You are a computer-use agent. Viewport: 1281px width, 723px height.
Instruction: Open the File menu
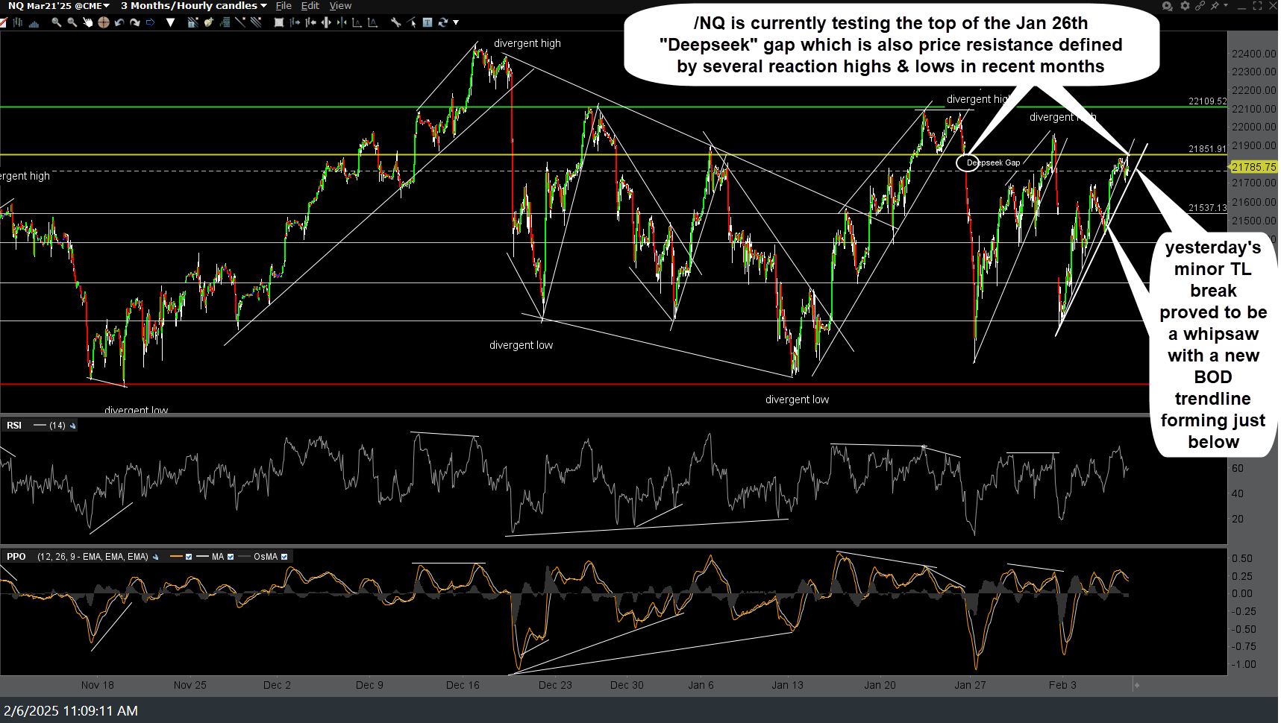(x=283, y=5)
